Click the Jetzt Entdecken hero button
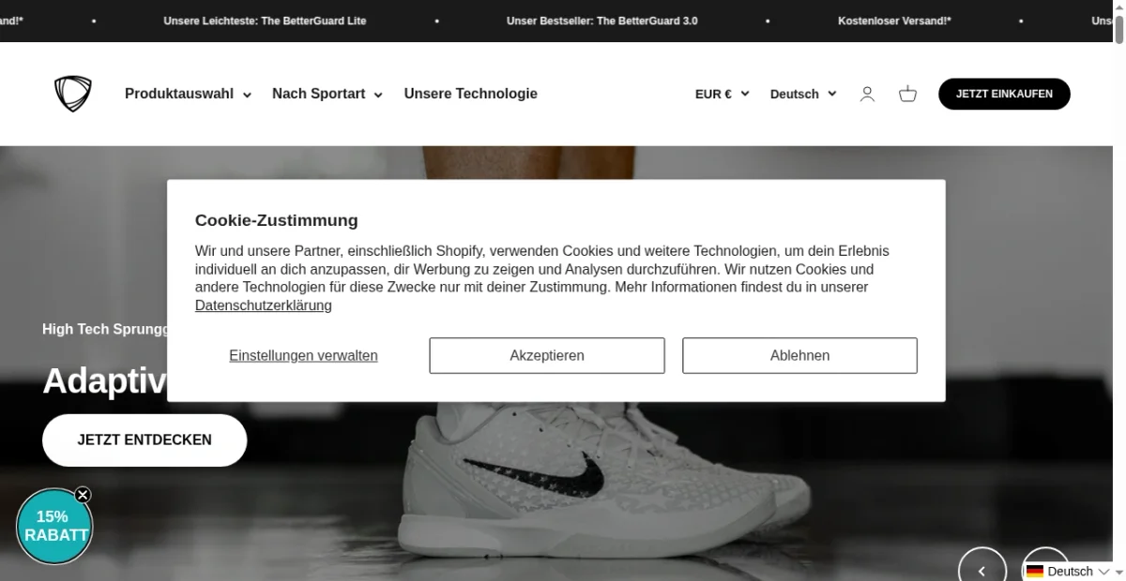Image resolution: width=1126 pixels, height=581 pixels. pyautogui.click(x=145, y=440)
